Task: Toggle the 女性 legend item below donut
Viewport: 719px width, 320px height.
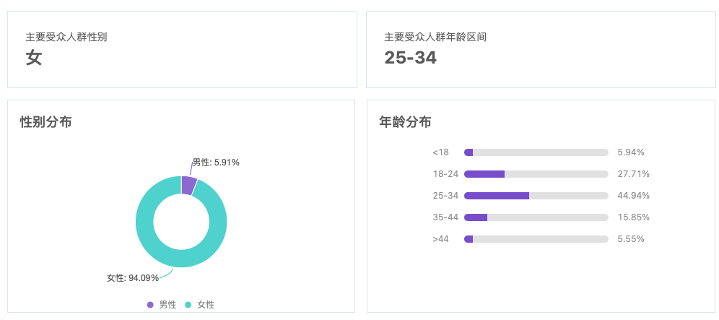Action: (x=200, y=305)
